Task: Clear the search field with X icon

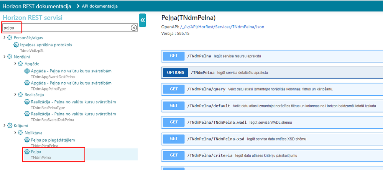Action: (134, 28)
